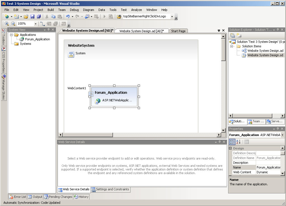Switch to Server Explorer tab
Viewport: 286px width, 206px height.
(275, 121)
